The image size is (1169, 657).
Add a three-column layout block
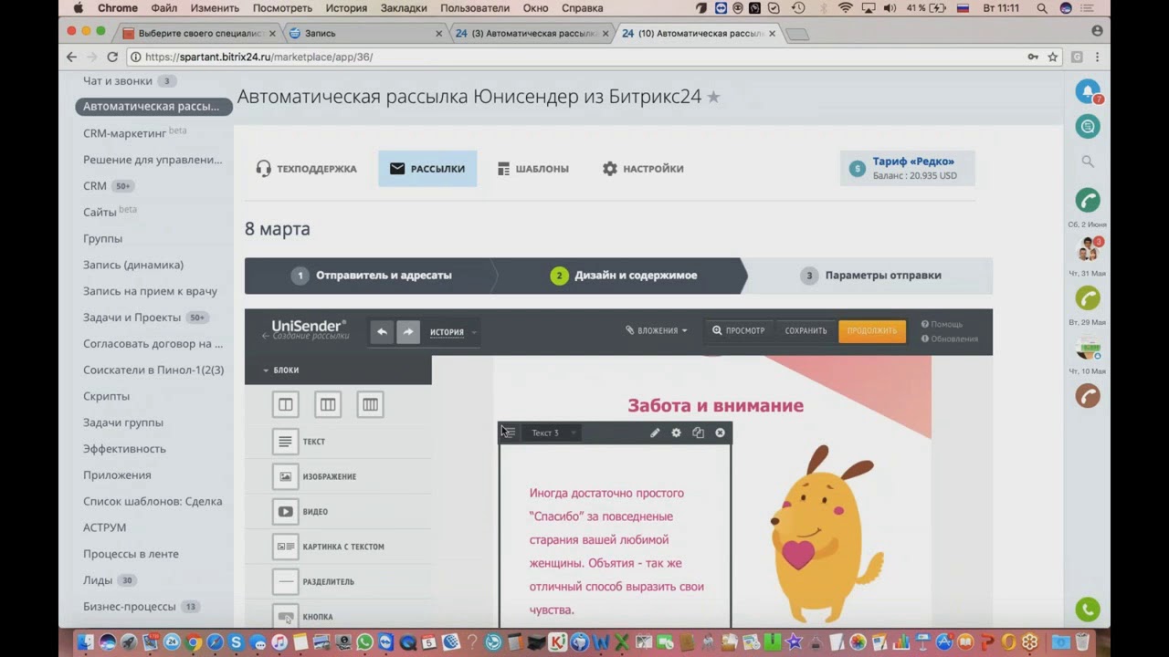click(x=328, y=404)
